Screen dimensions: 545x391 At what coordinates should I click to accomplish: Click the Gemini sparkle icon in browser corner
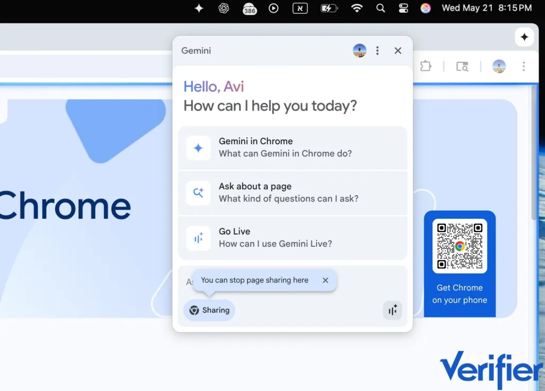pos(524,37)
